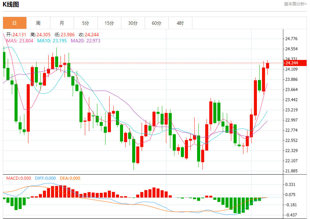
Task: Click the 23.442 price axis label
Action: point(291,100)
